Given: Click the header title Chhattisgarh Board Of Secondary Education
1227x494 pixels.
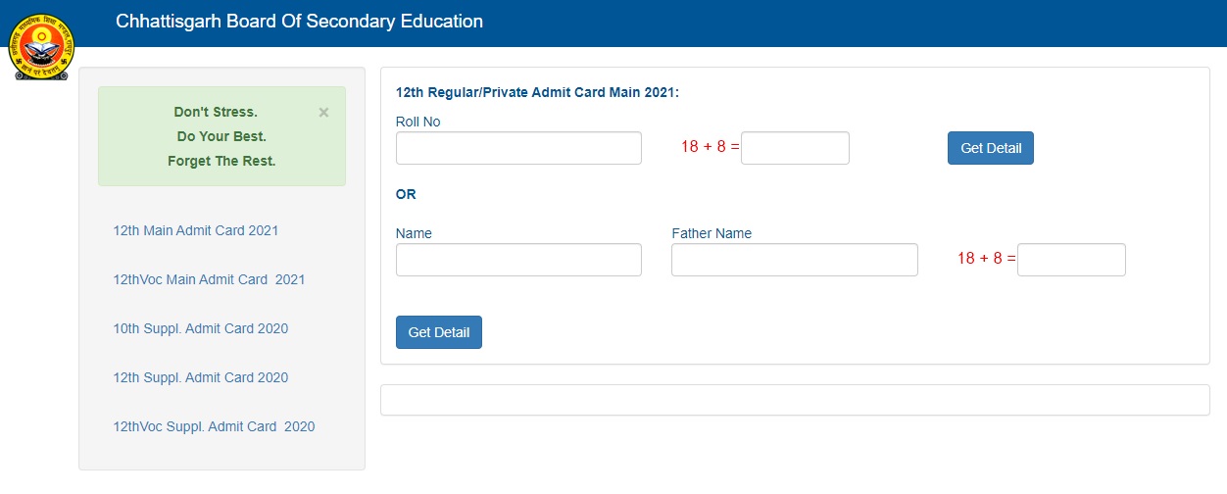Looking at the screenshot, I should (x=299, y=22).
